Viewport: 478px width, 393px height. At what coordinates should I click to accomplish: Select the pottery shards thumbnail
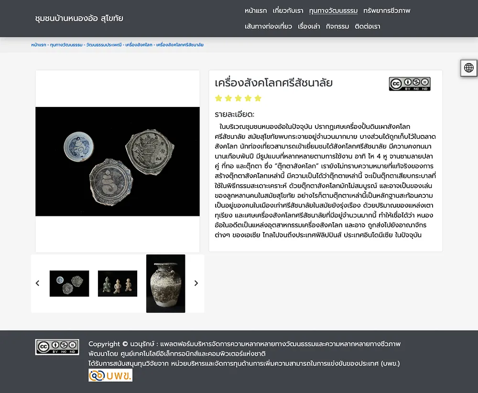tap(69, 283)
